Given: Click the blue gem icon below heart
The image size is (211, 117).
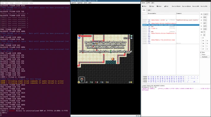Looking at the screenshot, I should [x=79, y=38].
